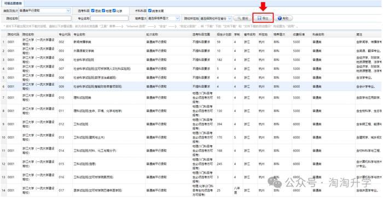This screenshot has height=198, width=383.
Task: Toggle the 统考体育 checkbox
Action: [x=150, y=10]
